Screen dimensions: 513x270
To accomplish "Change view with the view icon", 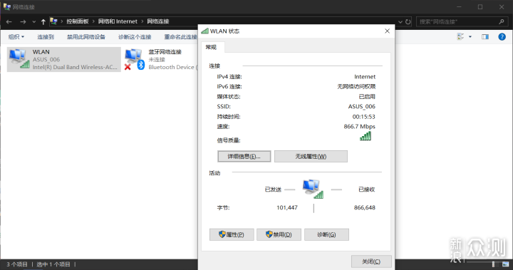I will point(461,36).
